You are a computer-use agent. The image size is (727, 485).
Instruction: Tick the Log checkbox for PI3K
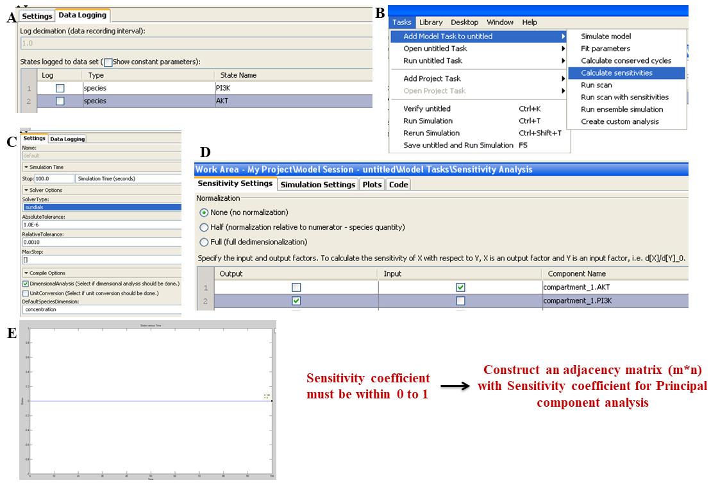[x=60, y=88]
